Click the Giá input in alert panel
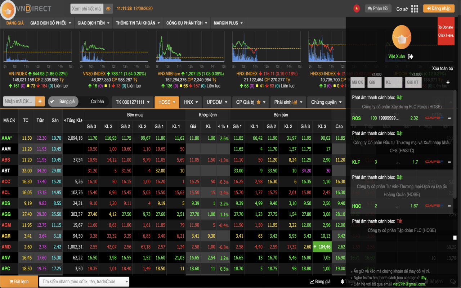The width and height of the screenshot is (461, 288). [374, 82]
